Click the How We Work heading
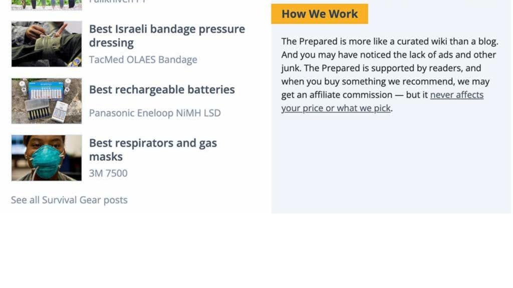The image size is (513, 288). 319,13
